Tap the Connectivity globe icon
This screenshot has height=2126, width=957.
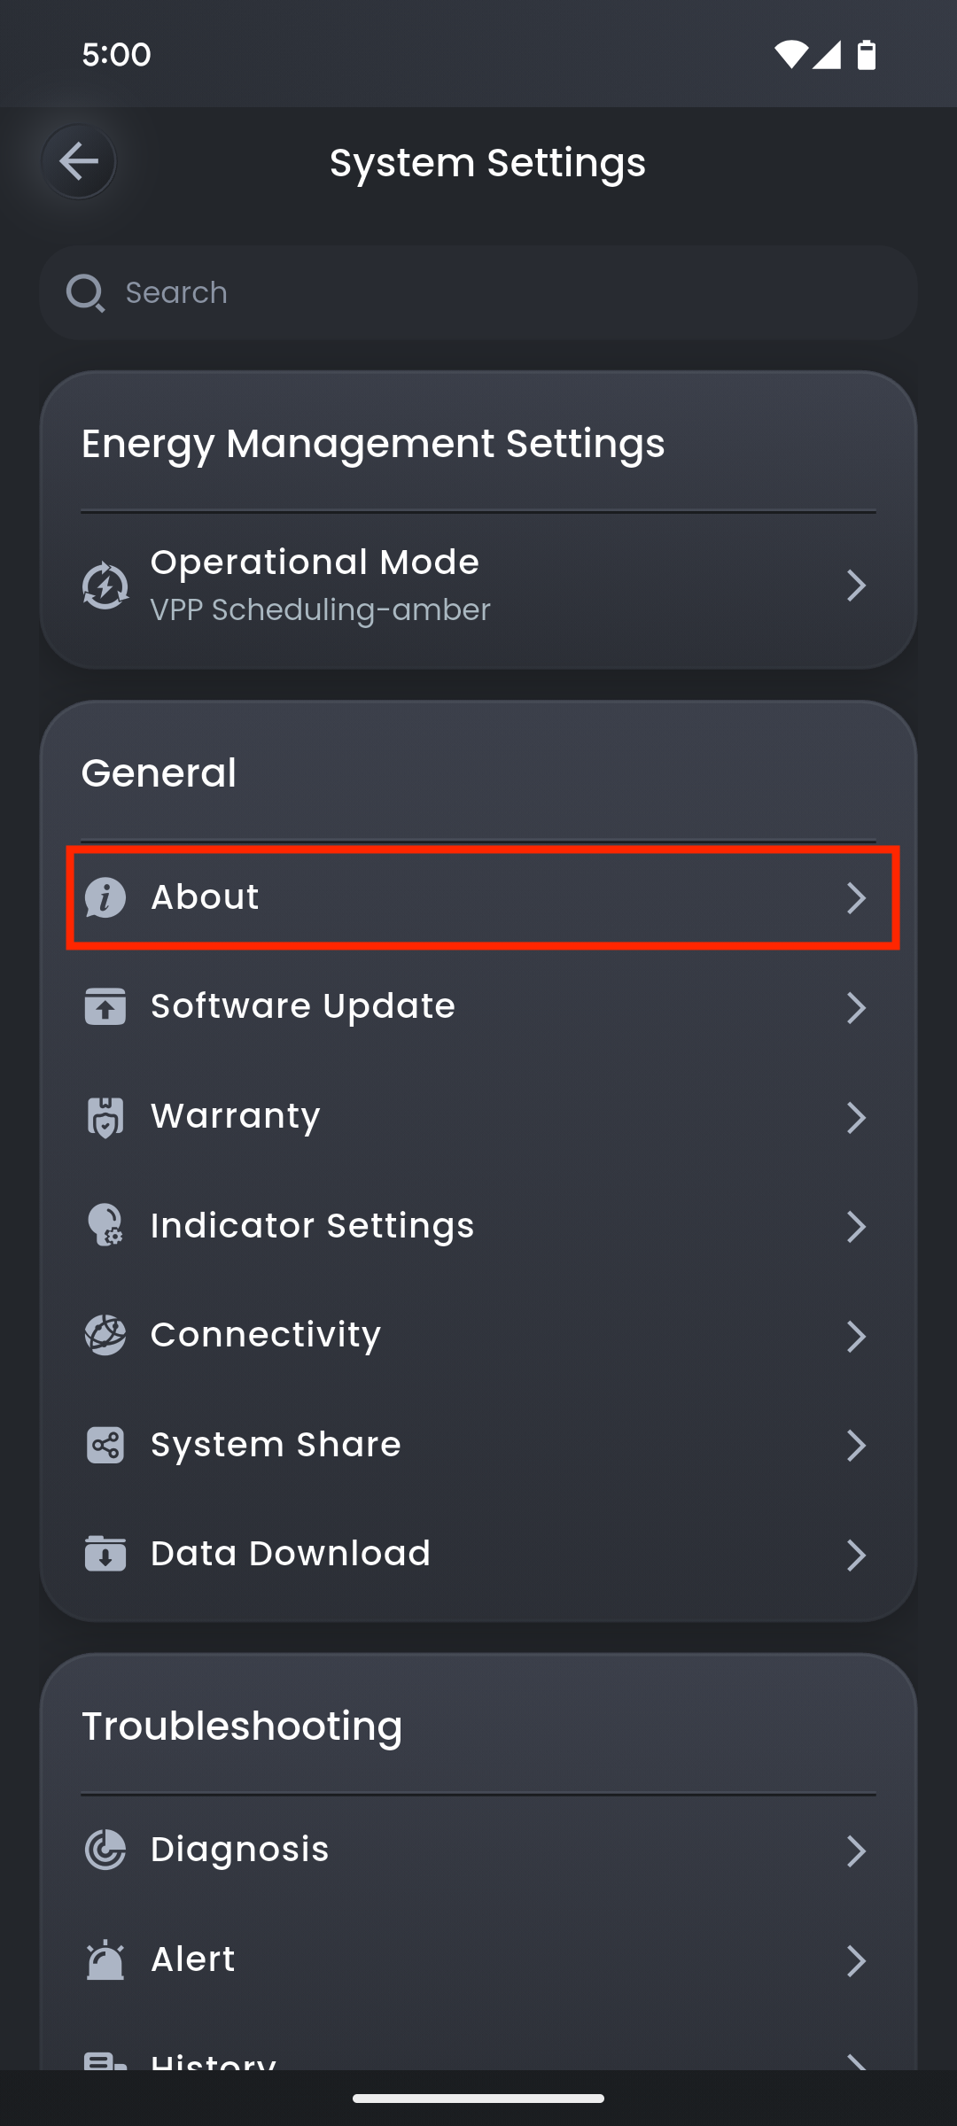pyautogui.click(x=105, y=1335)
